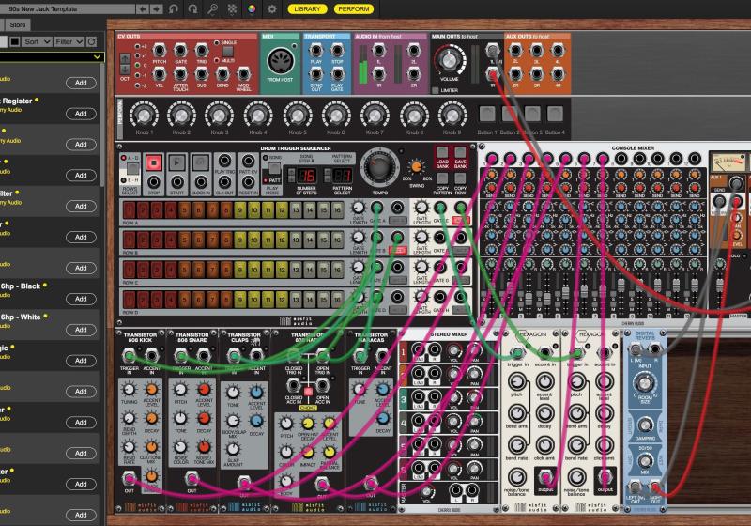Click the MIDI From Host DIN connector
Image resolution: width=751 pixels, height=526 pixels.
pyautogui.click(x=280, y=61)
